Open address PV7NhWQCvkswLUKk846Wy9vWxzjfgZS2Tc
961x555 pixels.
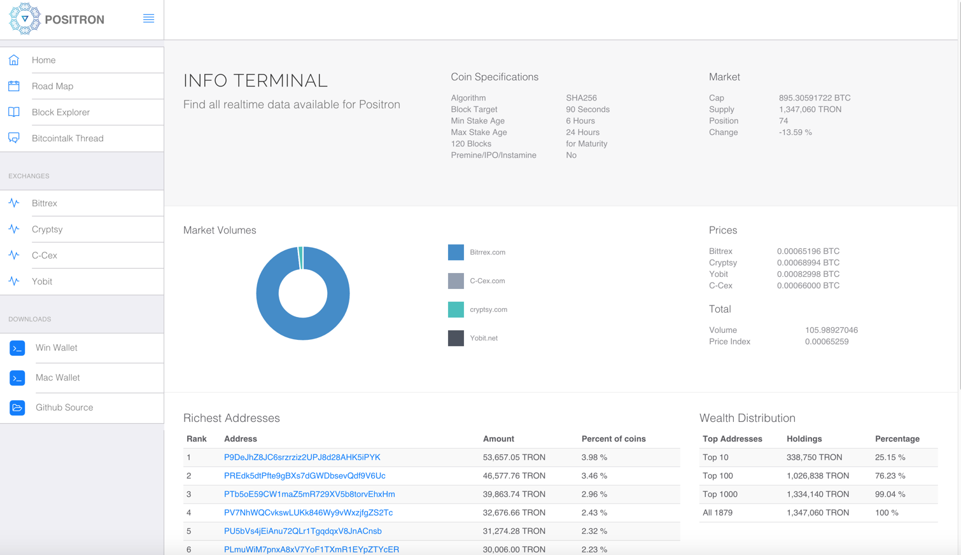(x=309, y=512)
